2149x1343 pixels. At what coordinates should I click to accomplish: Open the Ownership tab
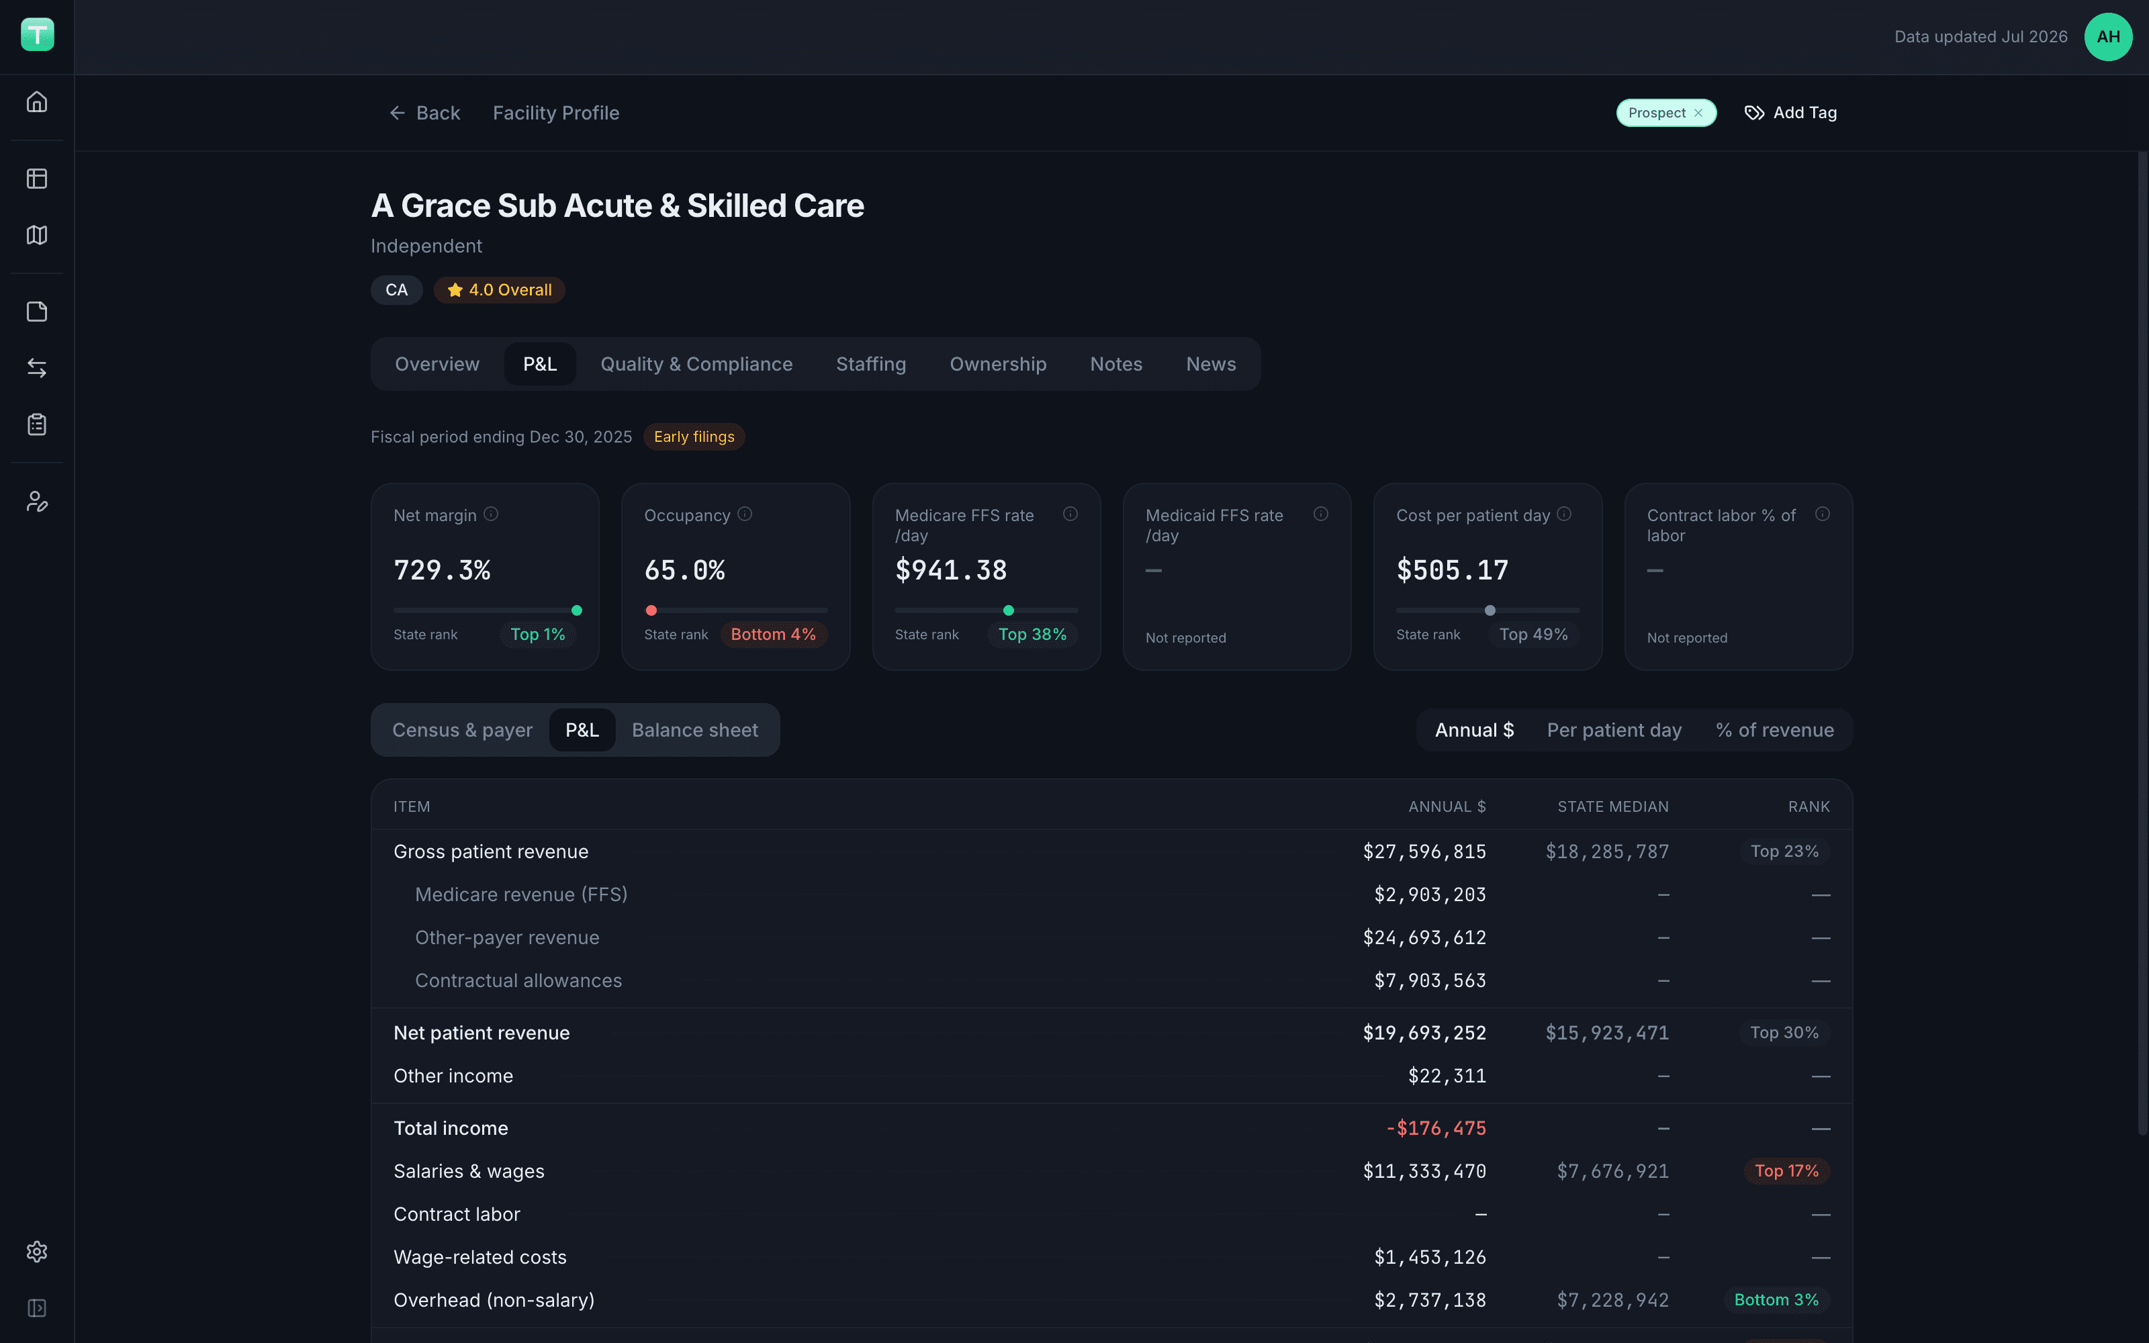point(998,364)
